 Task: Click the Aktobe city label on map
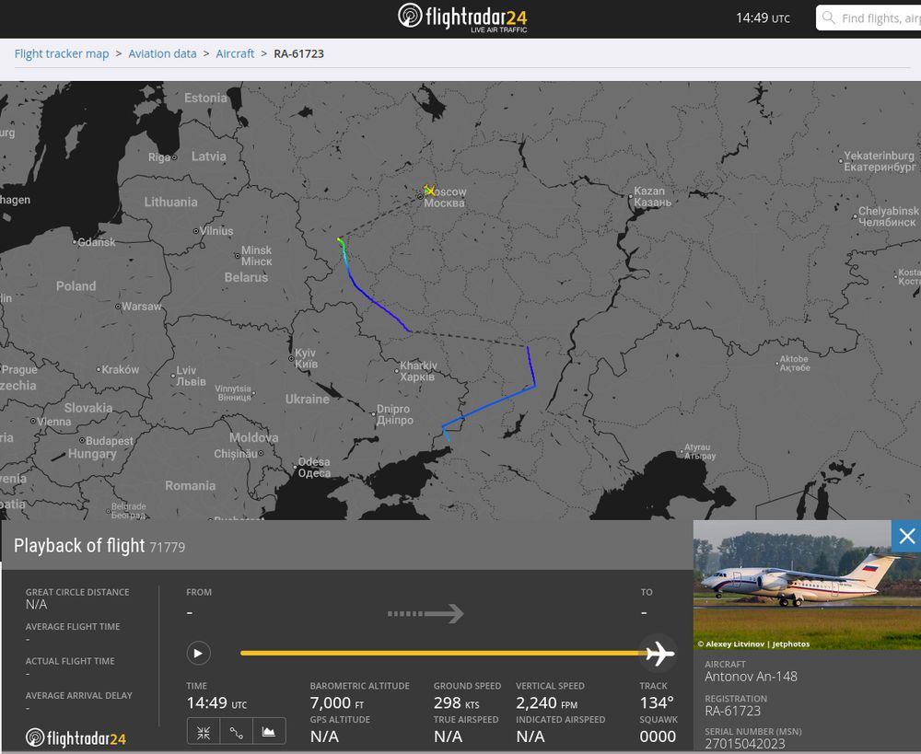click(x=795, y=363)
